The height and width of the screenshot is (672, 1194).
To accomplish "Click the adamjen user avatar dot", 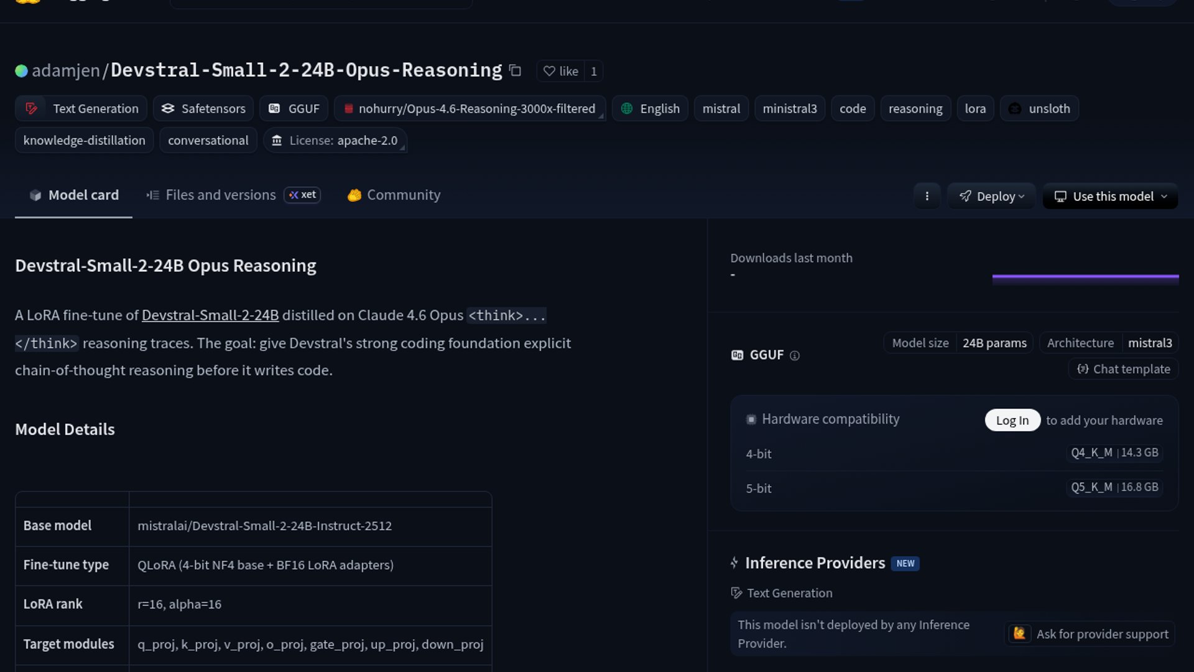I will click(x=21, y=71).
